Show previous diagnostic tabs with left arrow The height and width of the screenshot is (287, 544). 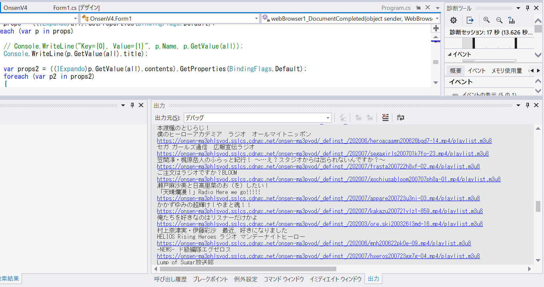click(532, 71)
